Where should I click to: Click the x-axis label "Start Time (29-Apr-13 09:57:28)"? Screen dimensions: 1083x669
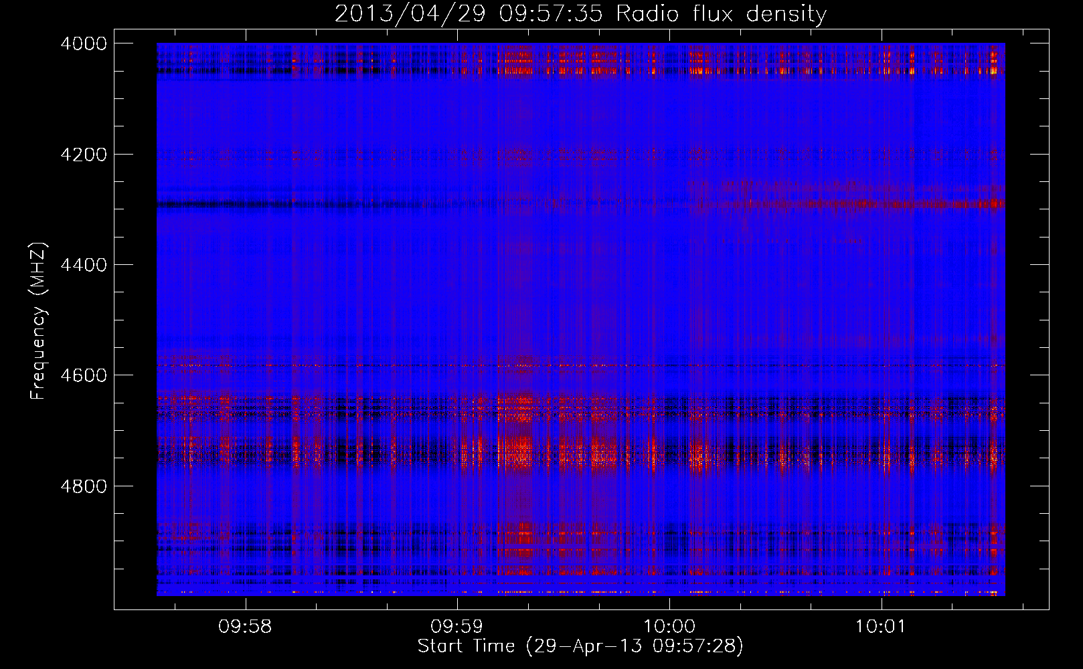tap(580, 646)
